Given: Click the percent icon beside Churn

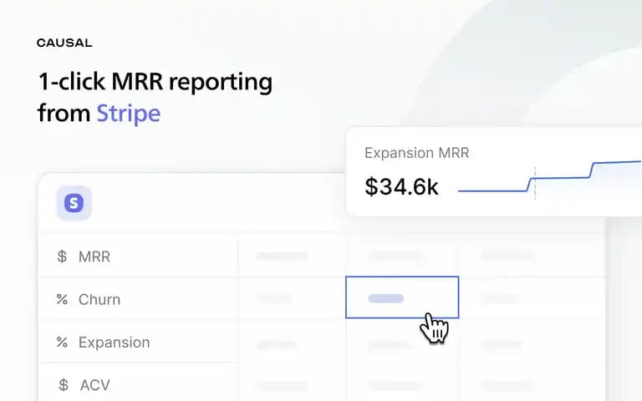Looking at the screenshot, I should [x=62, y=299].
